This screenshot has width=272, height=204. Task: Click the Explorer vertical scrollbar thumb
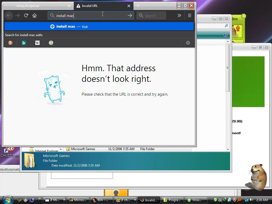point(228,68)
